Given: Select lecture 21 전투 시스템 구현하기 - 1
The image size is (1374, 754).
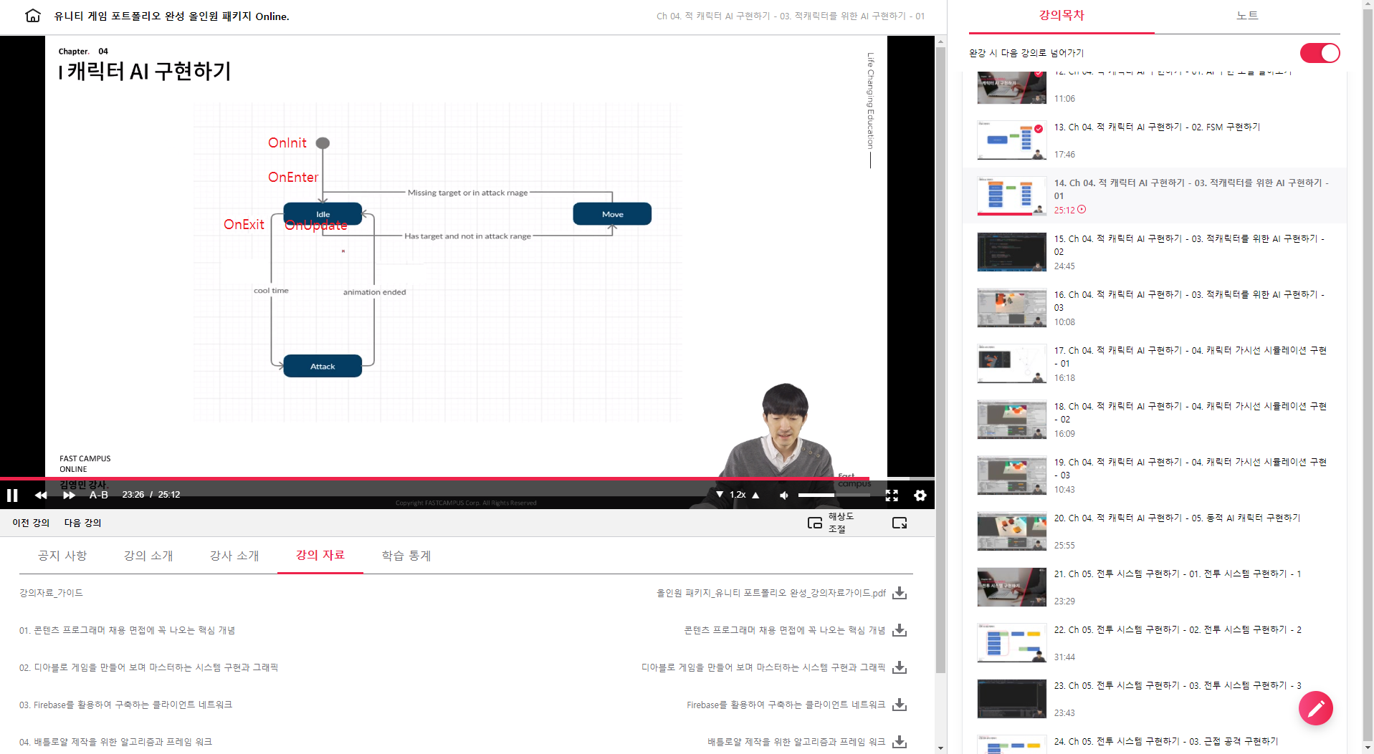Looking at the screenshot, I should coord(1155,587).
